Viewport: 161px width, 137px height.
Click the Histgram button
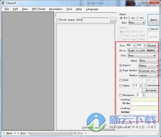point(150,90)
